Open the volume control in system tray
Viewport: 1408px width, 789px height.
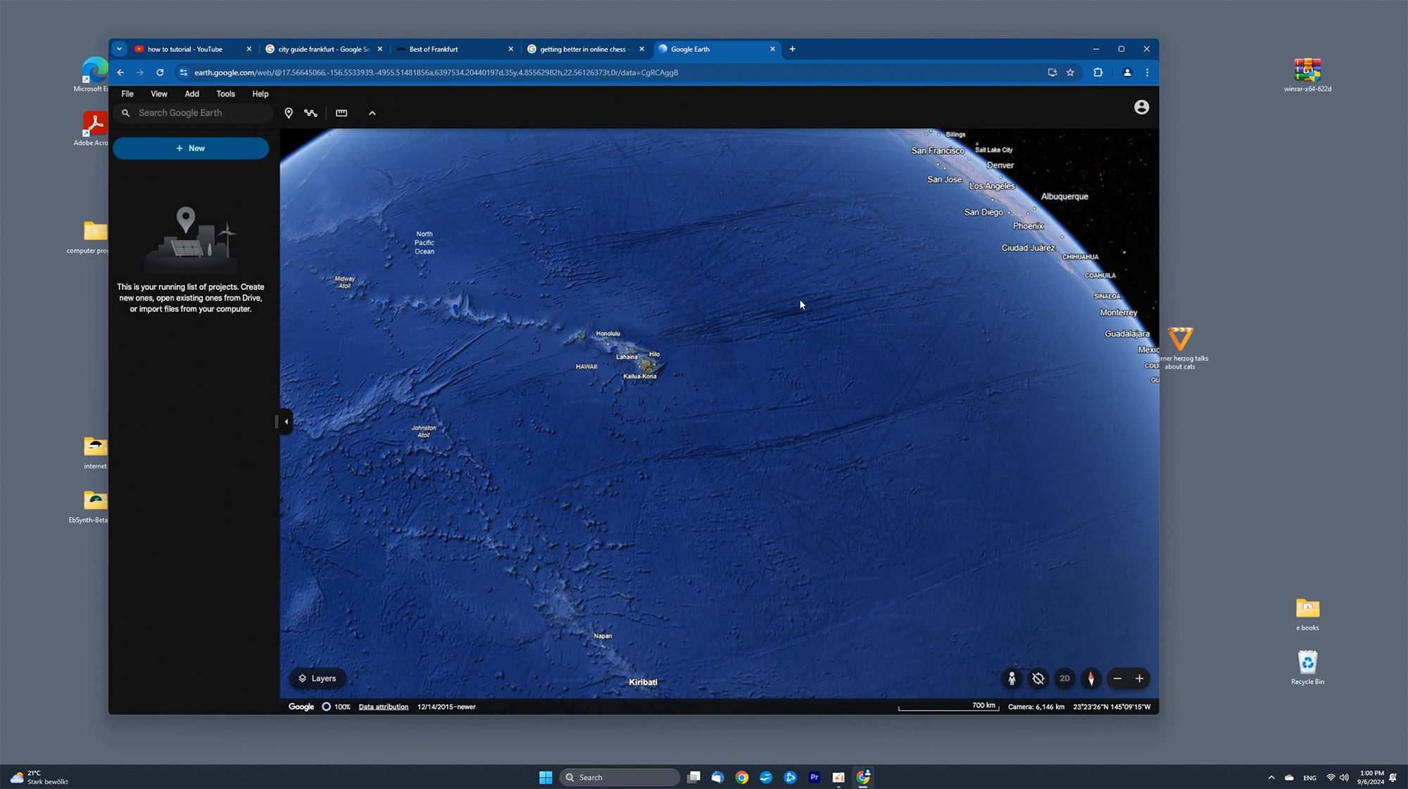click(1345, 778)
